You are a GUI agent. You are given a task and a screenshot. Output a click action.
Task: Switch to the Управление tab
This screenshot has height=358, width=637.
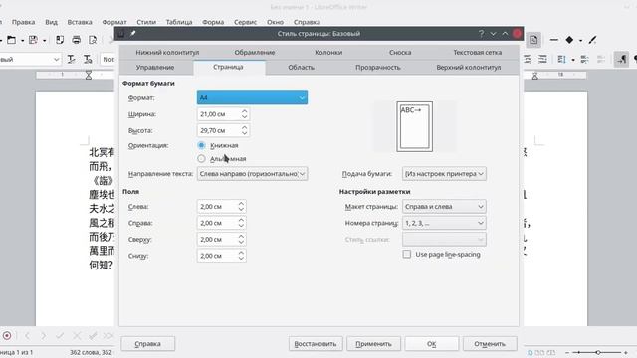click(155, 68)
